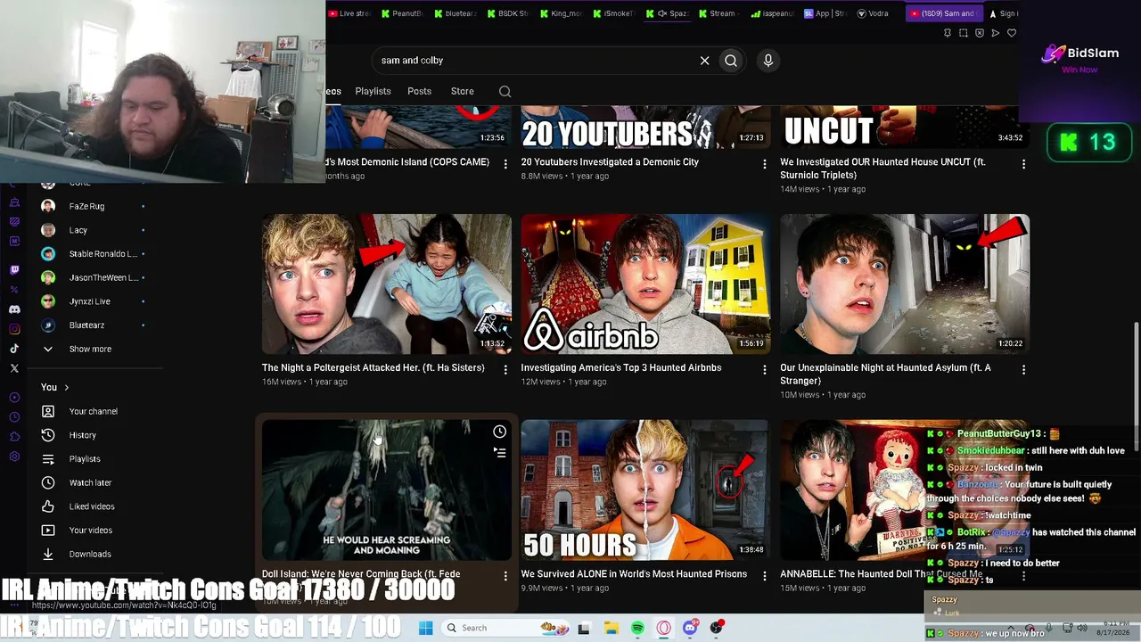
Task: Switch to the Posts channel tab
Action: (x=419, y=91)
